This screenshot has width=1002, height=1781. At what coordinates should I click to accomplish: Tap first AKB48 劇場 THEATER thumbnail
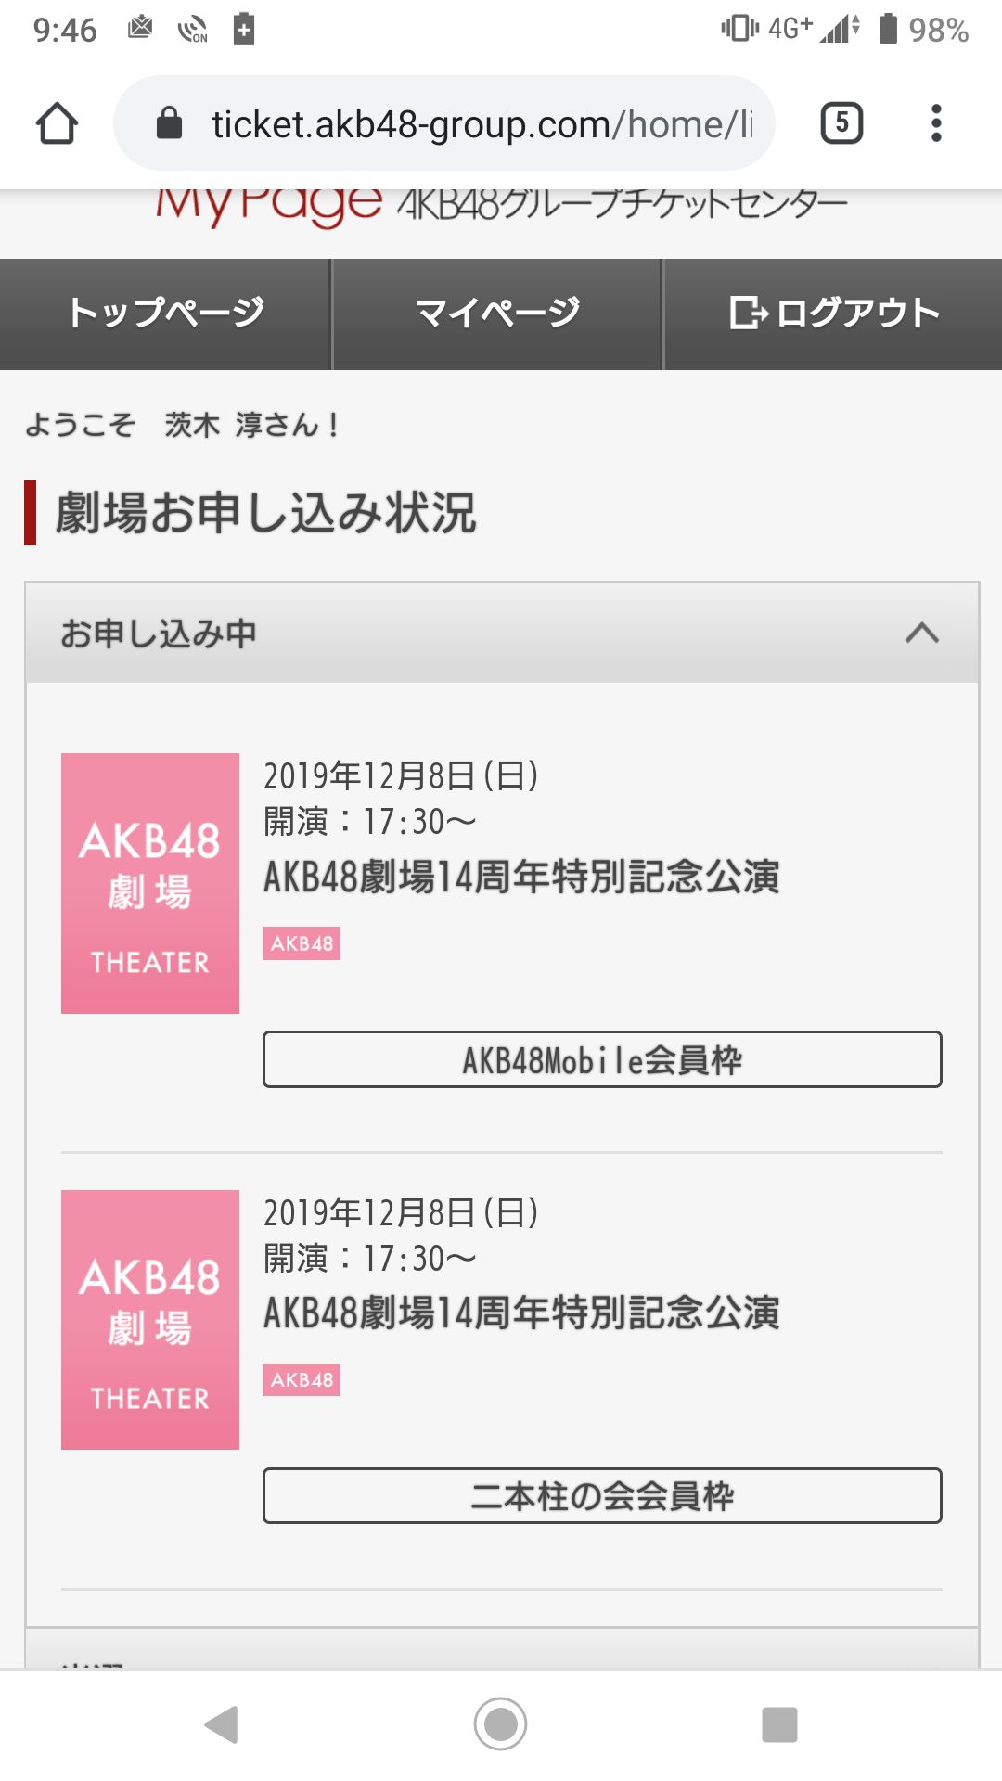[x=150, y=883]
